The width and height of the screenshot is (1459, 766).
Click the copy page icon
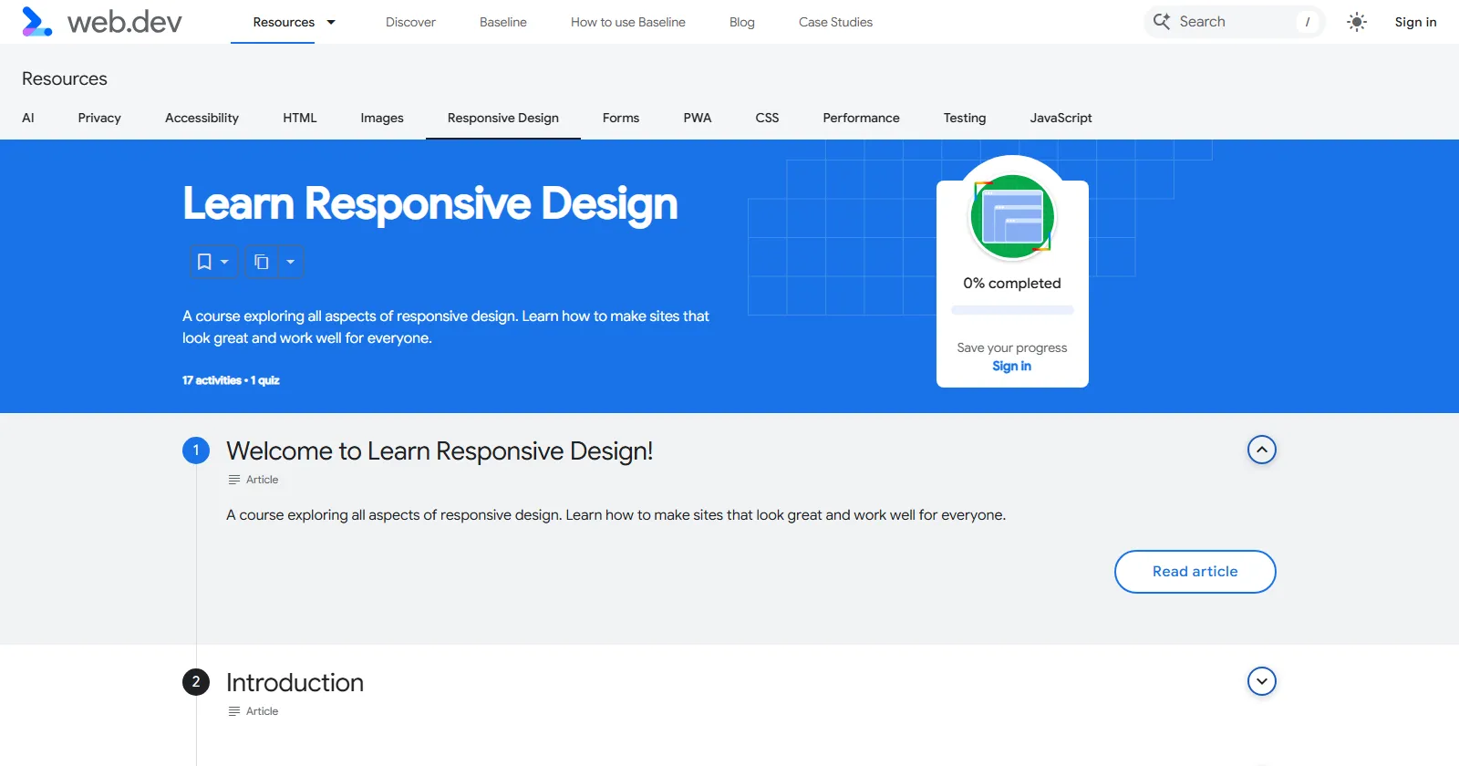point(262,262)
